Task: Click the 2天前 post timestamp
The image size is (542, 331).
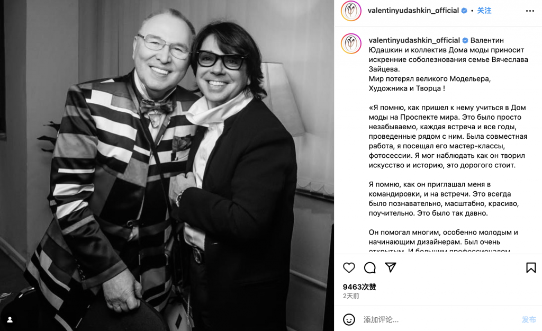Action: coord(351,296)
